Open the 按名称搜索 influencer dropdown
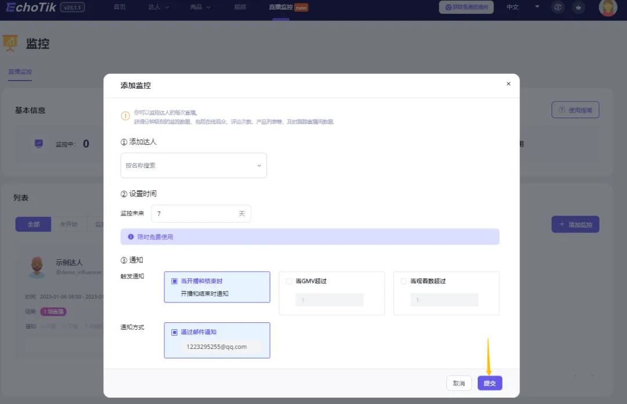The image size is (627, 404). tap(193, 165)
